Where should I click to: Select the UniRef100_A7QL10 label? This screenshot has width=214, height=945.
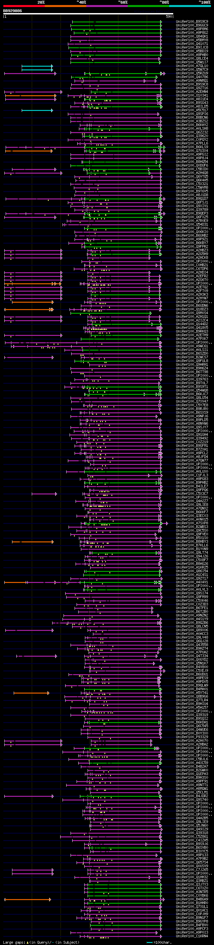(x=192, y=66)
